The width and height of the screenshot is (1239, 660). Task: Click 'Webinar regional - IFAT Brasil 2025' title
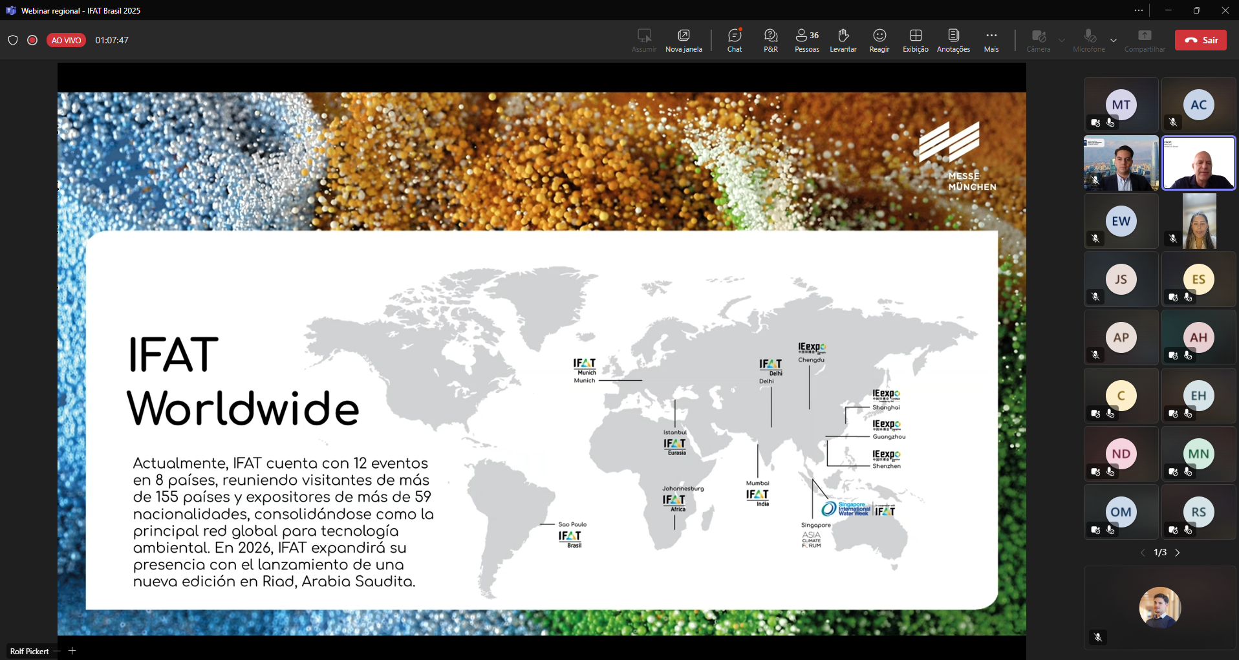(x=81, y=10)
